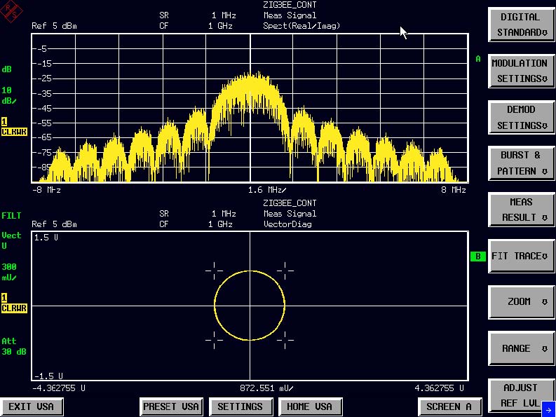Open the SETTINGS hotkey

click(x=240, y=406)
